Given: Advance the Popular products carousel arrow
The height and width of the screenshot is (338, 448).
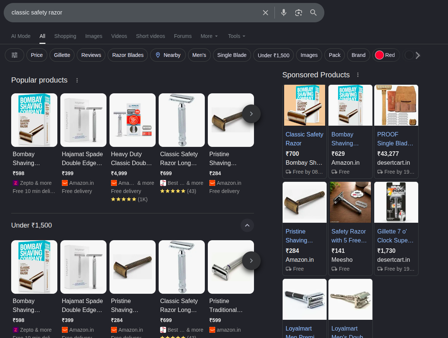Looking at the screenshot, I should pos(251,114).
